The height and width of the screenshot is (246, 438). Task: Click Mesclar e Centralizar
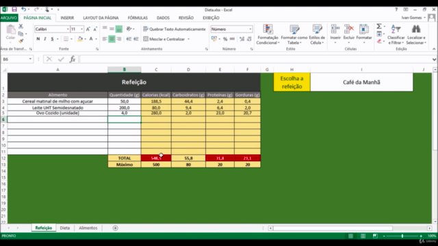point(164,39)
